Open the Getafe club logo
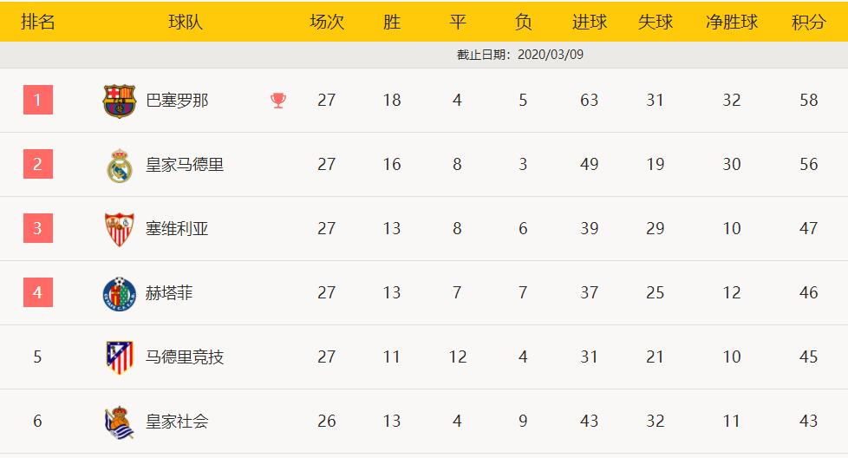The image size is (848, 458). [119, 293]
